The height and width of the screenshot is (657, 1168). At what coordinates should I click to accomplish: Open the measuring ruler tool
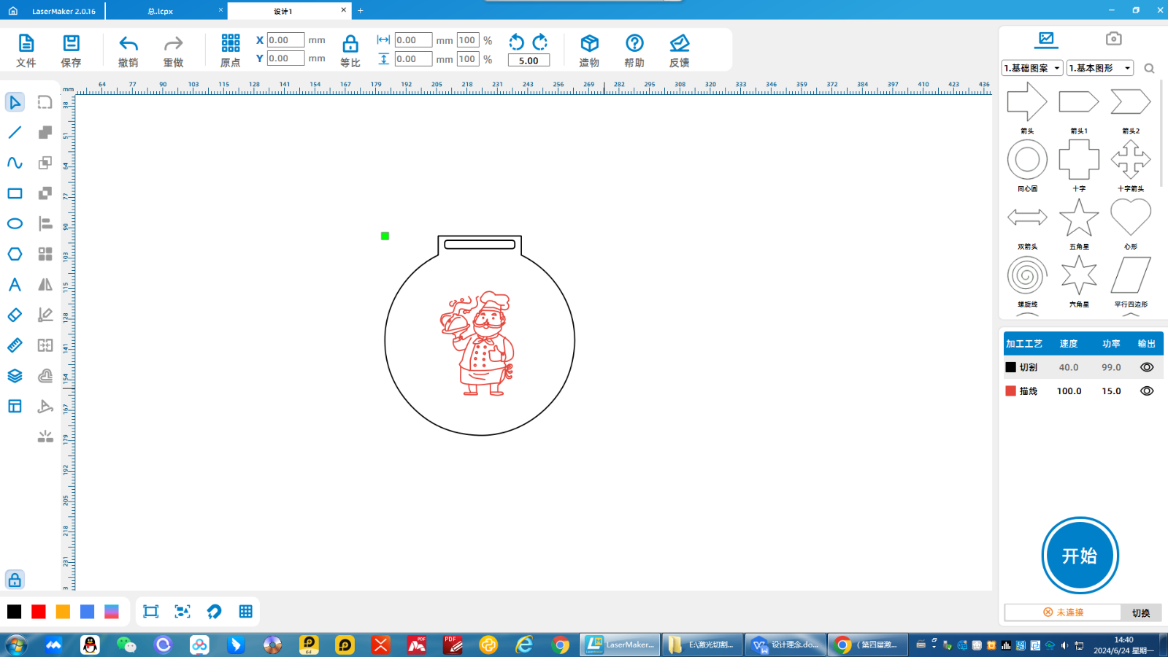[15, 345]
